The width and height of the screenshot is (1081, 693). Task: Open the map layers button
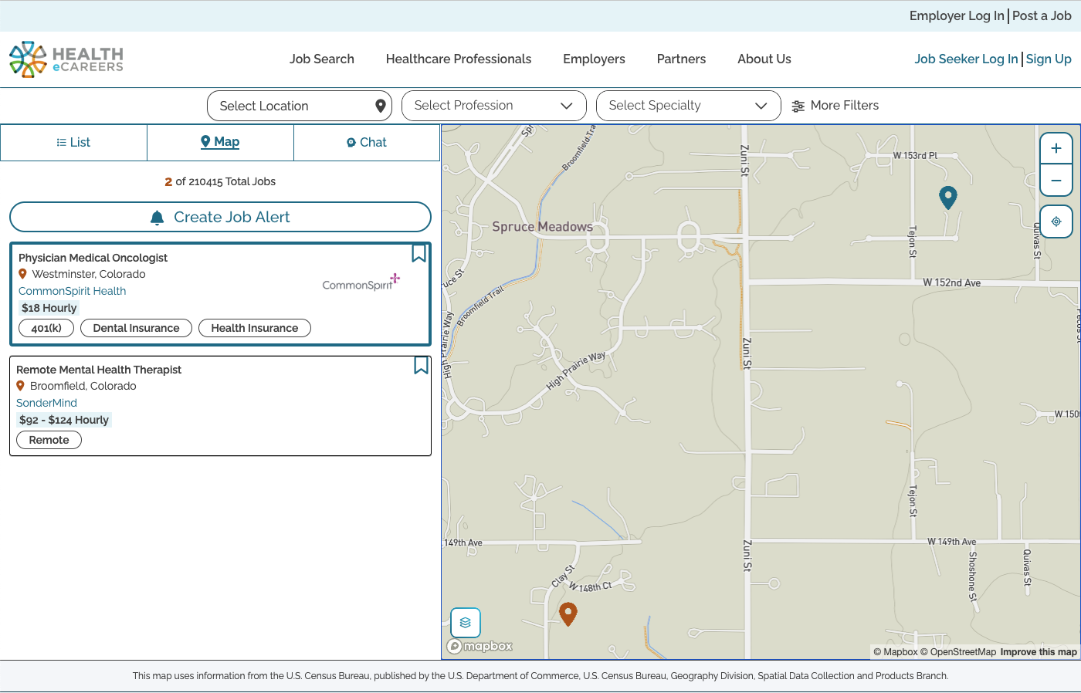coord(466,623)
